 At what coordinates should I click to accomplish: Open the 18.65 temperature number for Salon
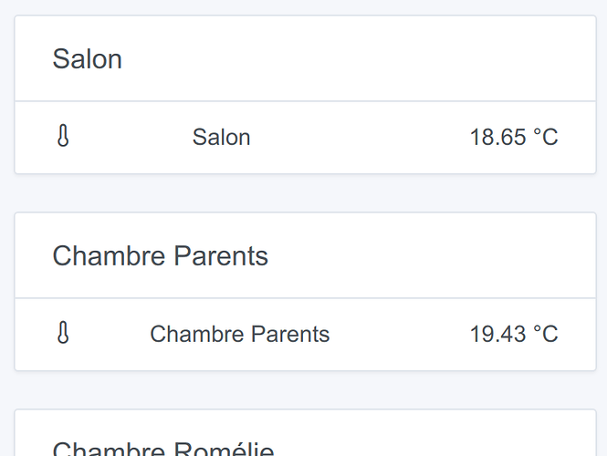point(497,138)
